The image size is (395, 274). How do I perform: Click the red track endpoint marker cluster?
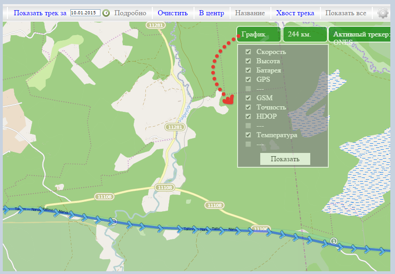pyautogui.click(x=227, y=99)
